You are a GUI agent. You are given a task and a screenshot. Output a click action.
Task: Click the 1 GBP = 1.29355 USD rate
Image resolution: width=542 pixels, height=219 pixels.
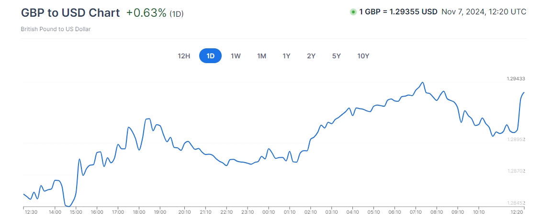[x=398, y=12]
